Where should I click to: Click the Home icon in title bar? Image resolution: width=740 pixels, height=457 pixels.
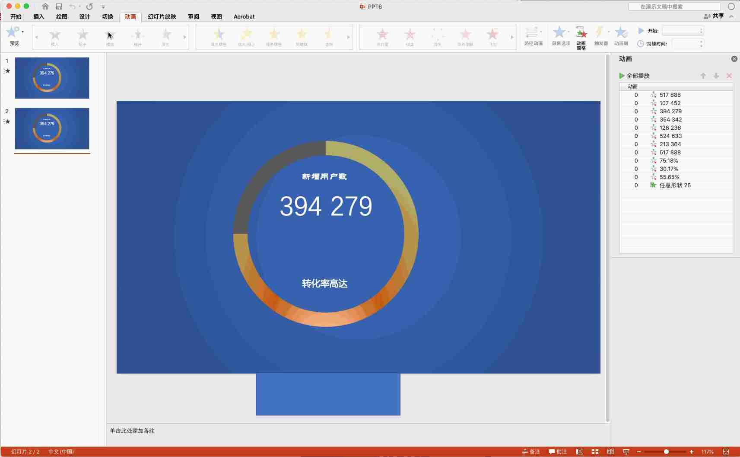(x=45, y=6)
